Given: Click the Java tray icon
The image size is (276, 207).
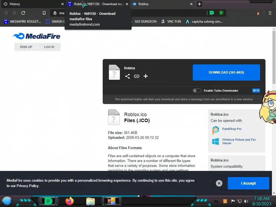Looking at the screenshot, I should point(225,201).
